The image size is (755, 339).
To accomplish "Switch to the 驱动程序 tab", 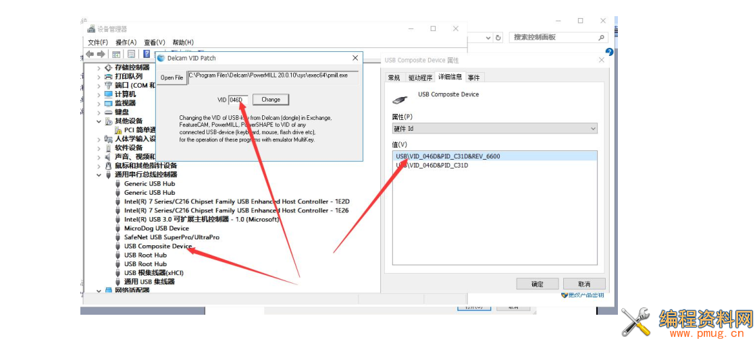I will (x=420, y=78).
